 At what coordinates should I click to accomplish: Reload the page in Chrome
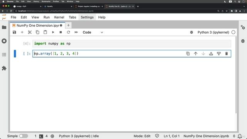tap(11, 11)
